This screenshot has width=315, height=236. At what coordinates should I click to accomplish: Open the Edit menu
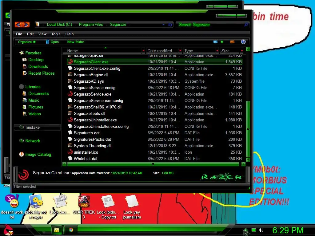coord(30,34)
